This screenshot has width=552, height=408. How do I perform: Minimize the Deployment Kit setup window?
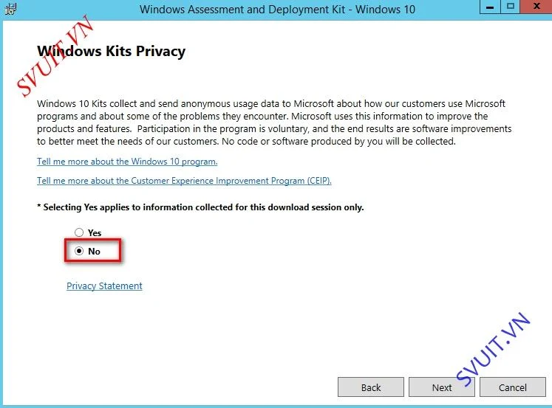[x=490, y=7]
